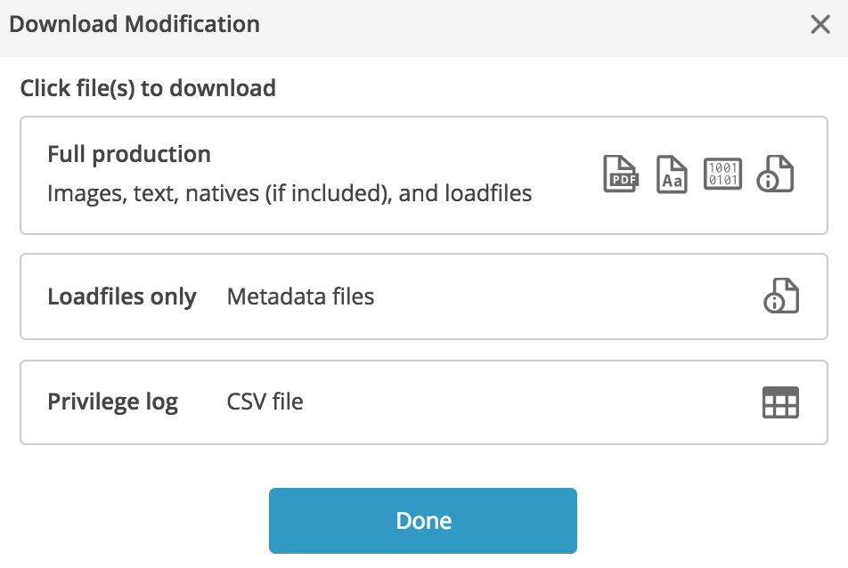Select the Privilege log label
Image resolution: width=848 pixels, height=568 pixels.
coord(112,402)
